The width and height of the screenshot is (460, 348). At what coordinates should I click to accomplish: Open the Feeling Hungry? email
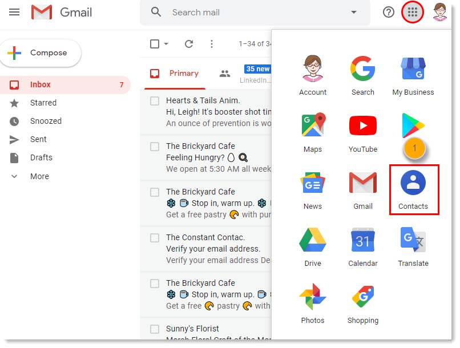206,157
